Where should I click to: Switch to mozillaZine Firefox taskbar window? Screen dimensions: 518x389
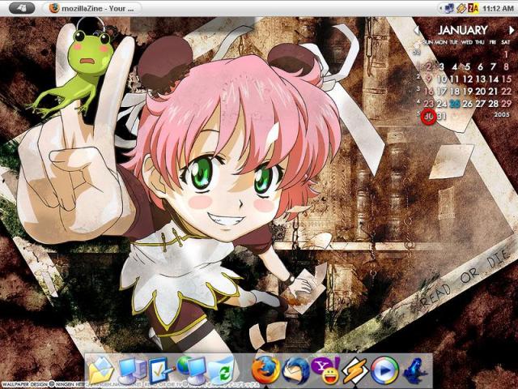[92, 8]
